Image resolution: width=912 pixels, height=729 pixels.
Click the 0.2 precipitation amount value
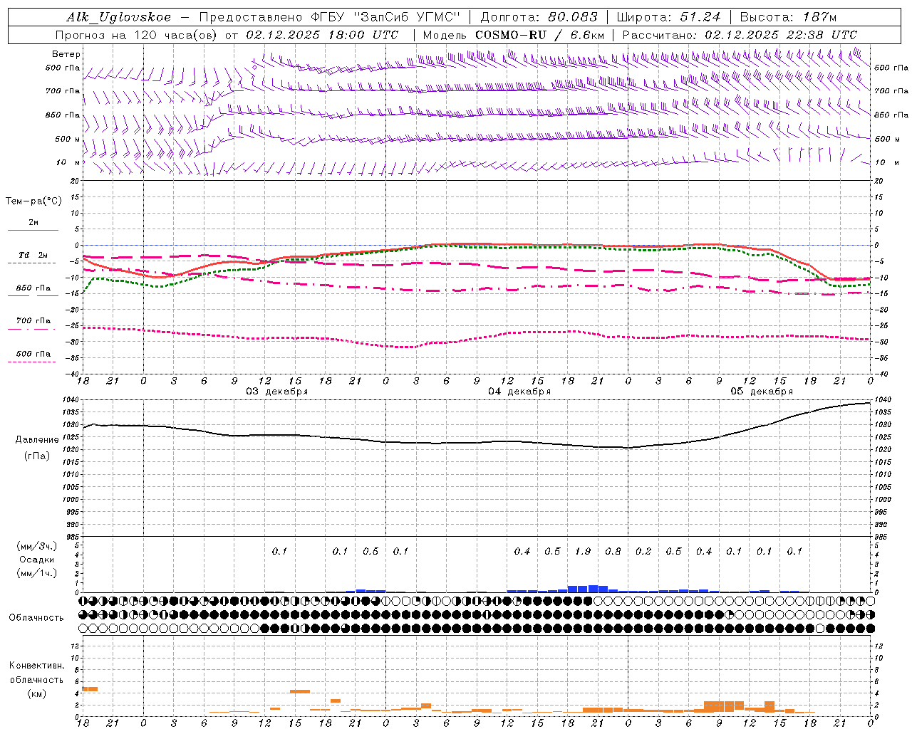pos(643,551)
